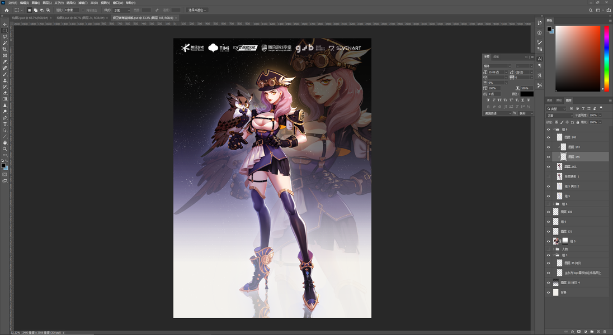Switch to the 段落 tab in Character panel
The image size is (613, 335).
[x=496, y=57]
